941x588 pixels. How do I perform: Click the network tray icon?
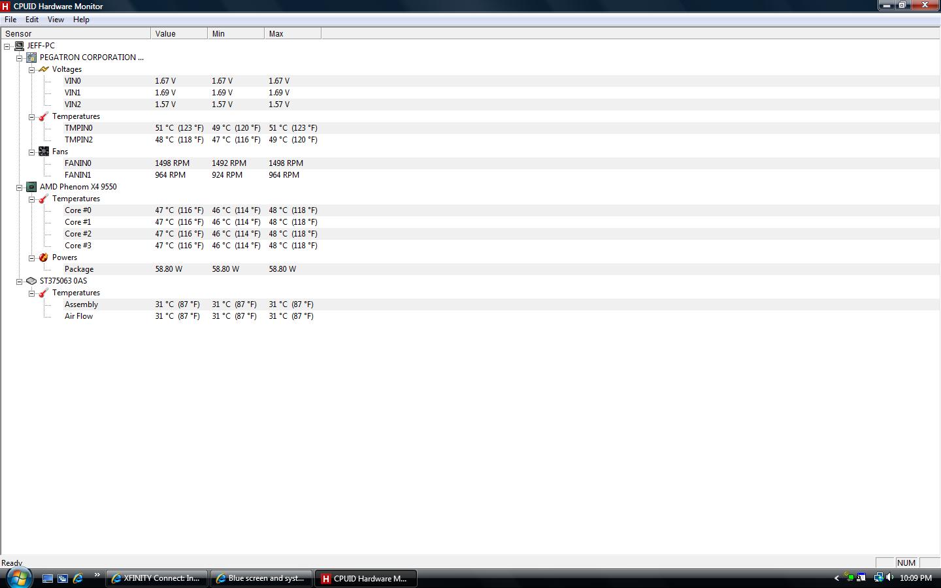pos(878,578)
